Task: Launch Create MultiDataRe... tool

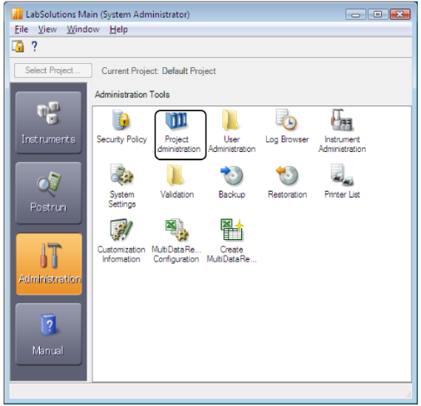Action: click(231, 241)
